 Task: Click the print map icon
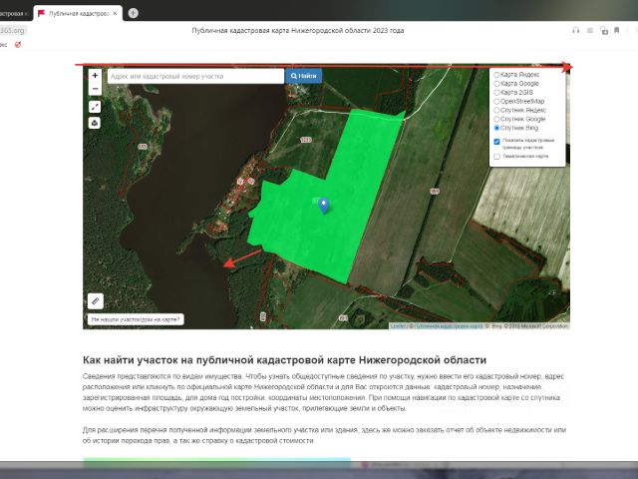coord(95,123)
